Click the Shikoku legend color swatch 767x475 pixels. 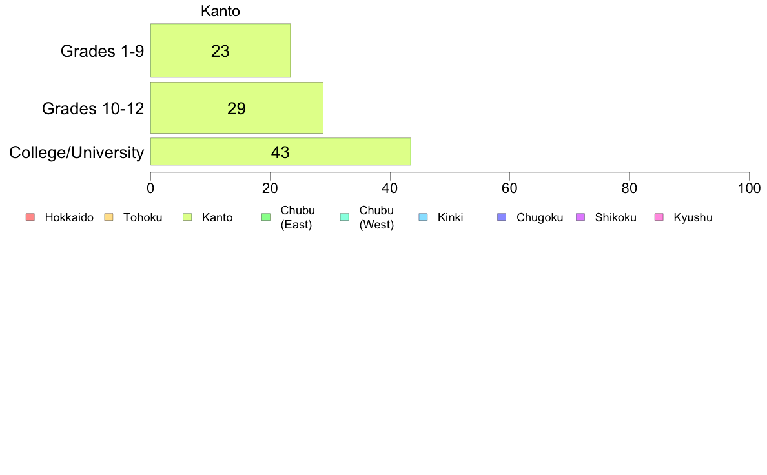point(580,217)
